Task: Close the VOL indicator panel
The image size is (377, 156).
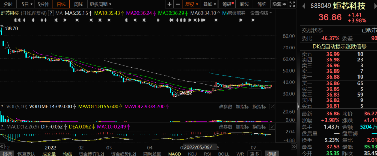Action: pos(272,107)
